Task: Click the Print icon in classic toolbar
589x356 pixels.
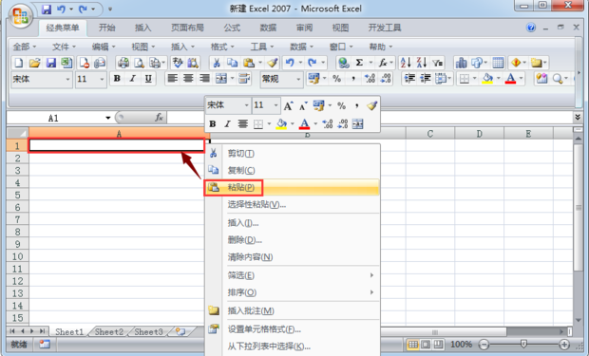Action: pos(123,63)
